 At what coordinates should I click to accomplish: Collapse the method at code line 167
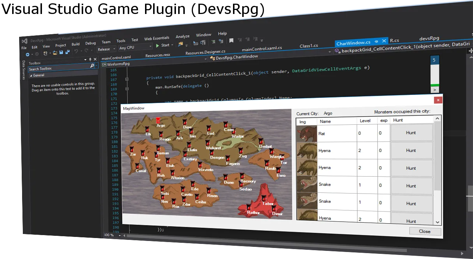coord(127,79)
